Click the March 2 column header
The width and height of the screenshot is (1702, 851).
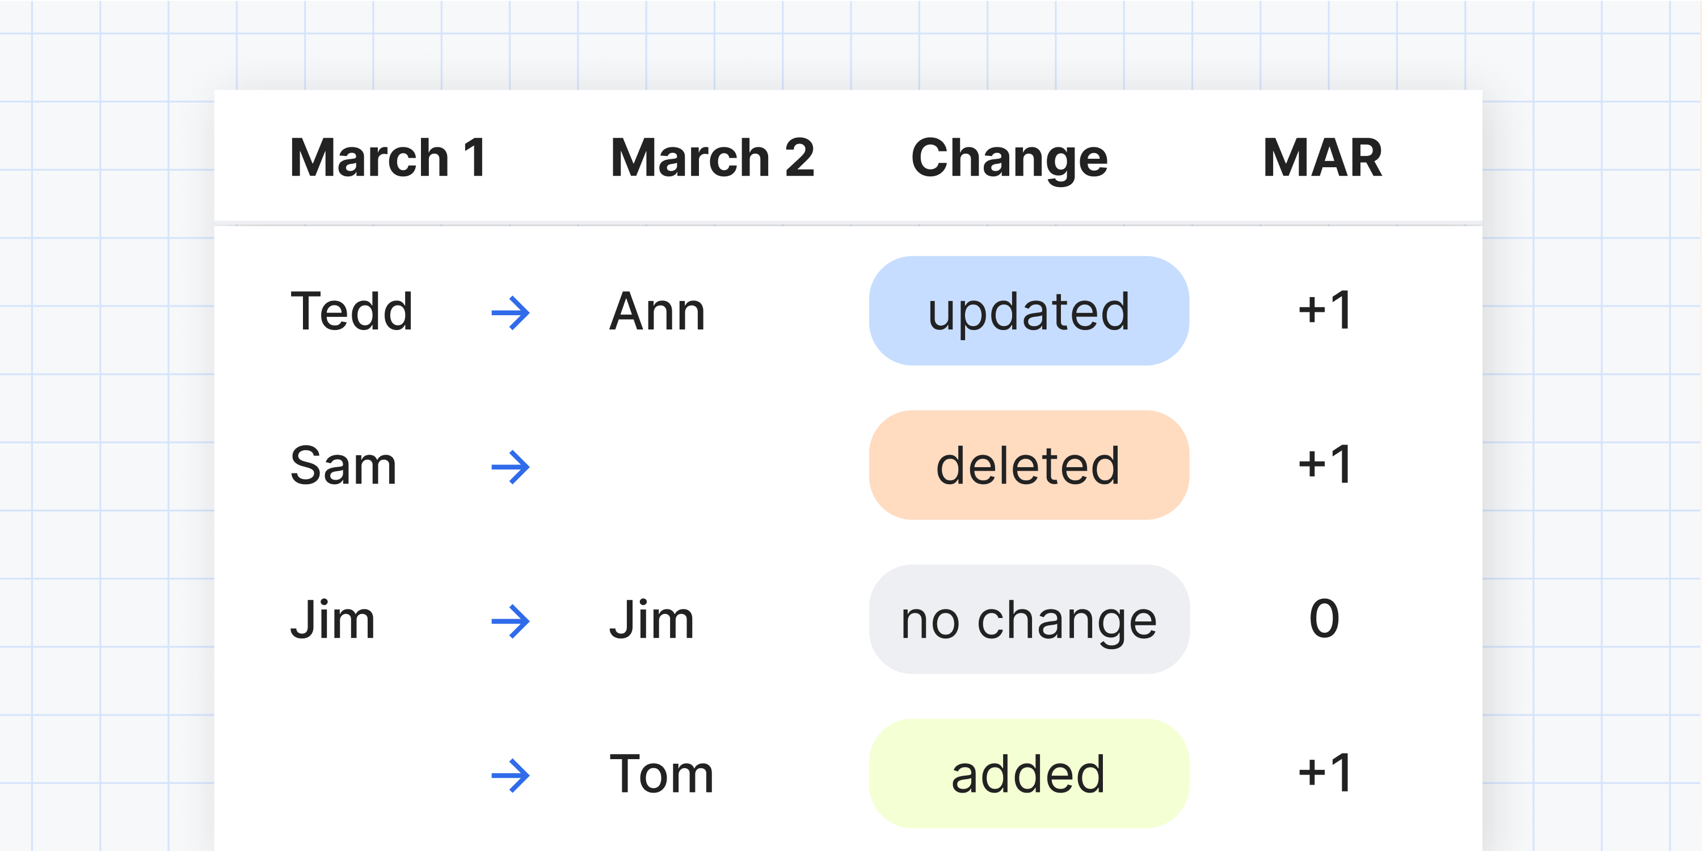pyautogui.click(x=712, y=158)
